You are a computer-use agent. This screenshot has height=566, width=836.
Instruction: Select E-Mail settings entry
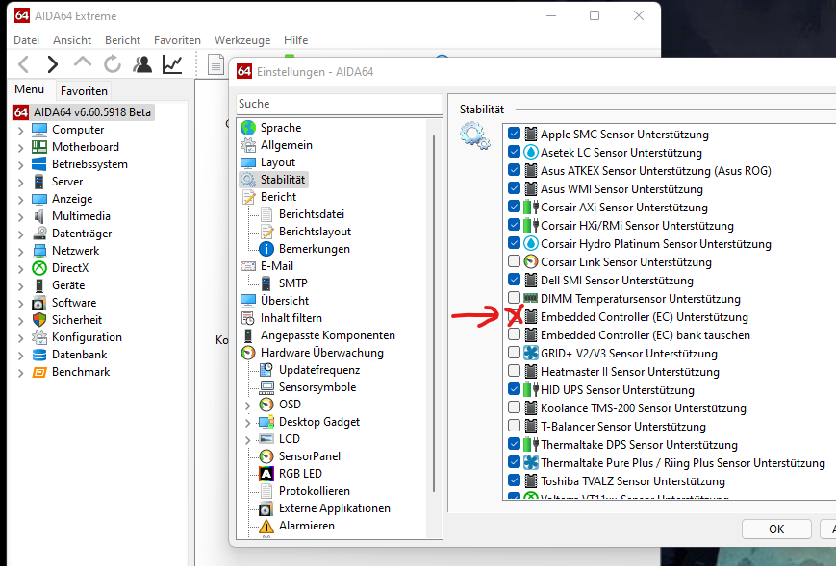coord(277,265)
